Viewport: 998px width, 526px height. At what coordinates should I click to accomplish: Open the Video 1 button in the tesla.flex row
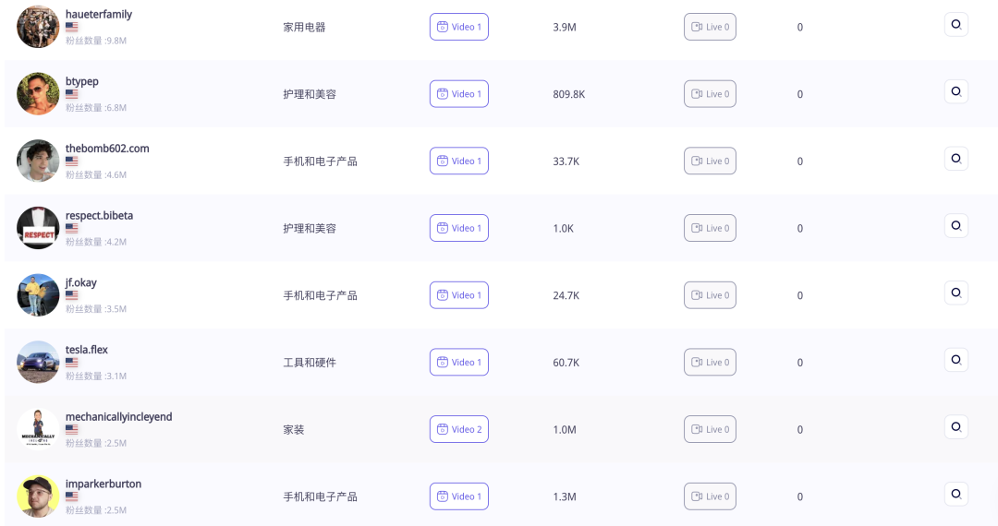[x=459, y=363]
